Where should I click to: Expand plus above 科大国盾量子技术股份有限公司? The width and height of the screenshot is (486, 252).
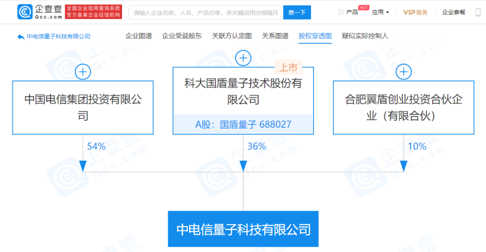click(x=243, y=58)
